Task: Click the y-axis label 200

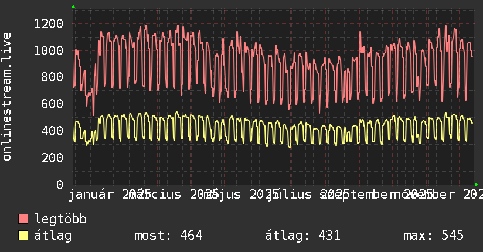Action: 52,158
